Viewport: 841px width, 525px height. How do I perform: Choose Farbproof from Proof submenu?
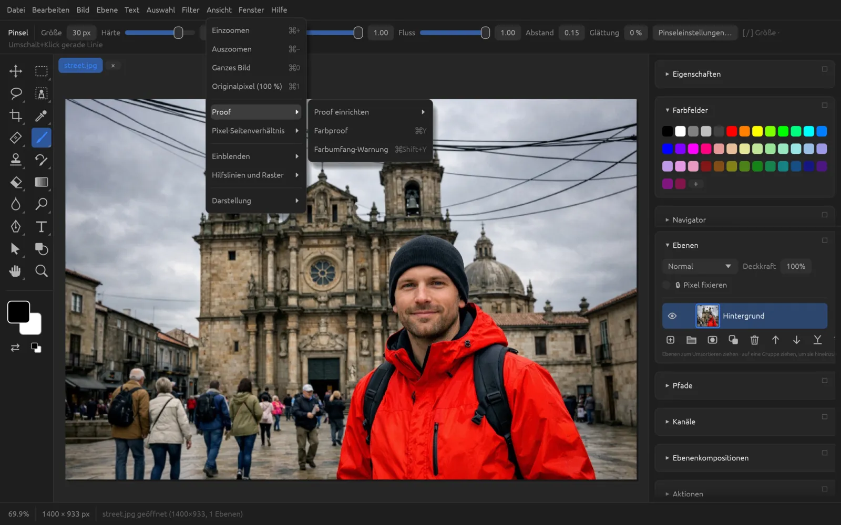[x=370, y=131]
